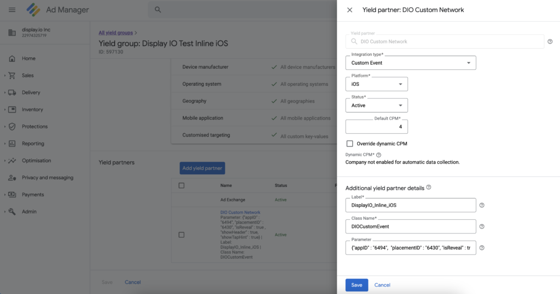Click 'All device manufacturers' value
This screenshot has width=560, height=294.
[x=308, y=67]
